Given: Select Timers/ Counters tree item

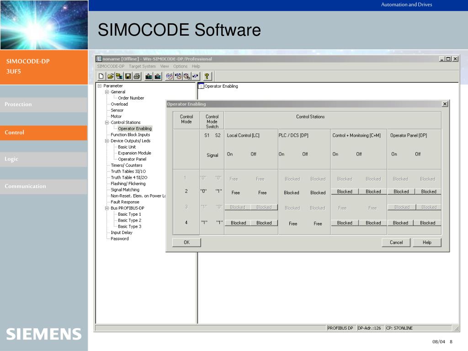Looking at the screenshot, I should 127,165.
